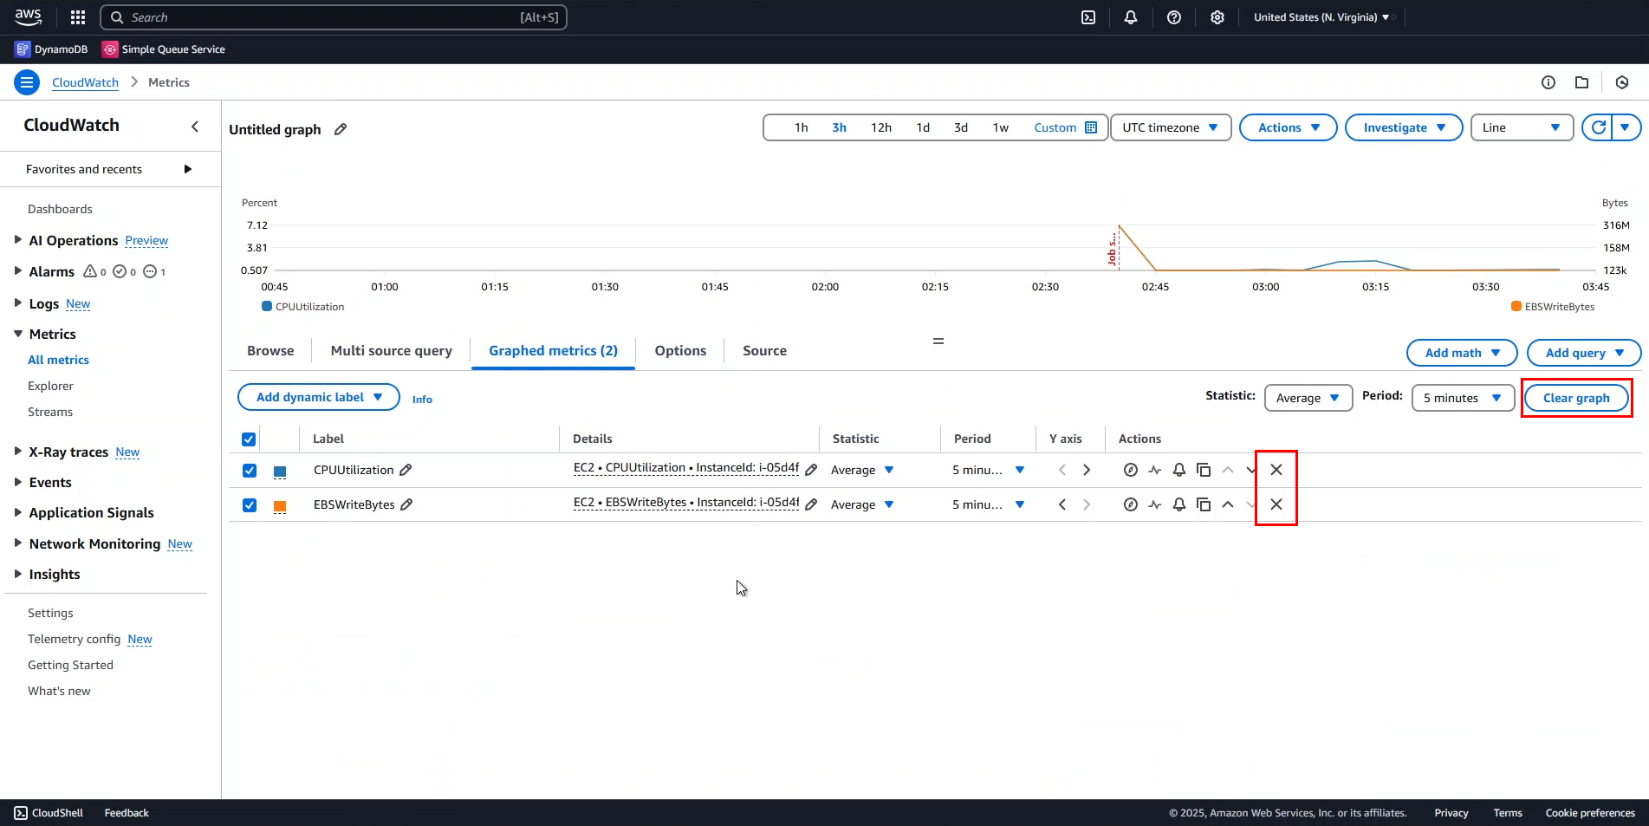Screen dimensions: 1649x826
Task: Open the CloudWatch breadcrumb link
Action: tap(85, 82)
